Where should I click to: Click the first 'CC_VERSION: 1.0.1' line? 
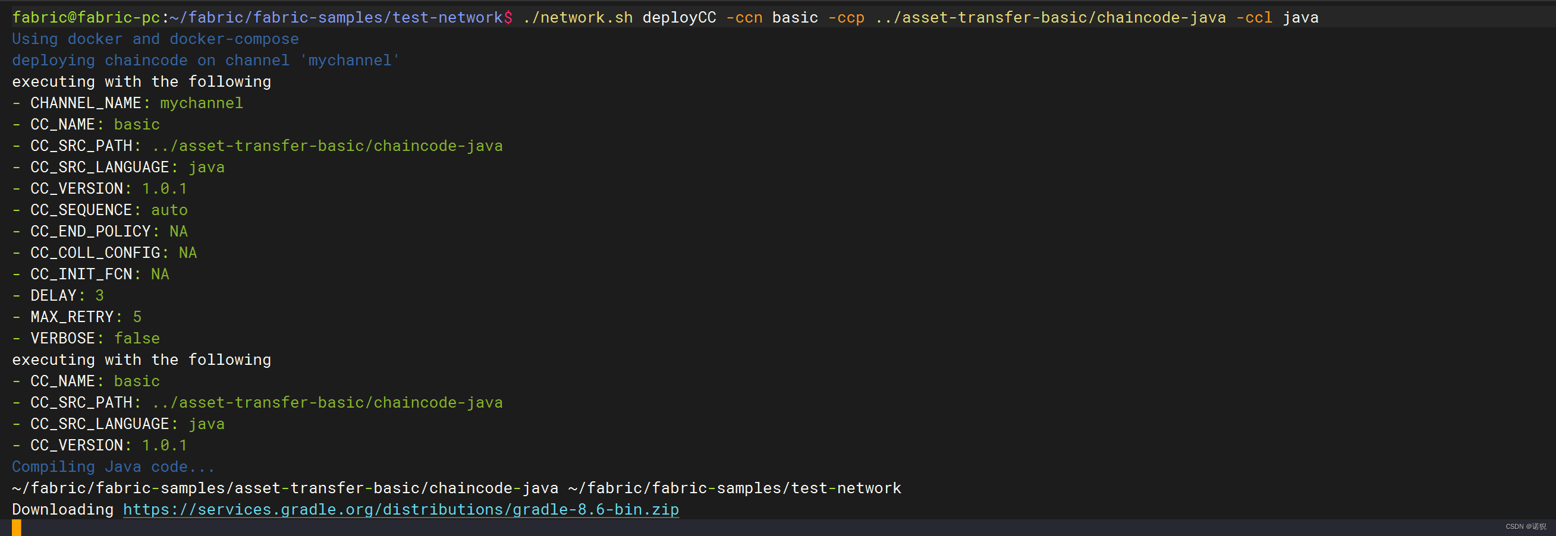100,189
